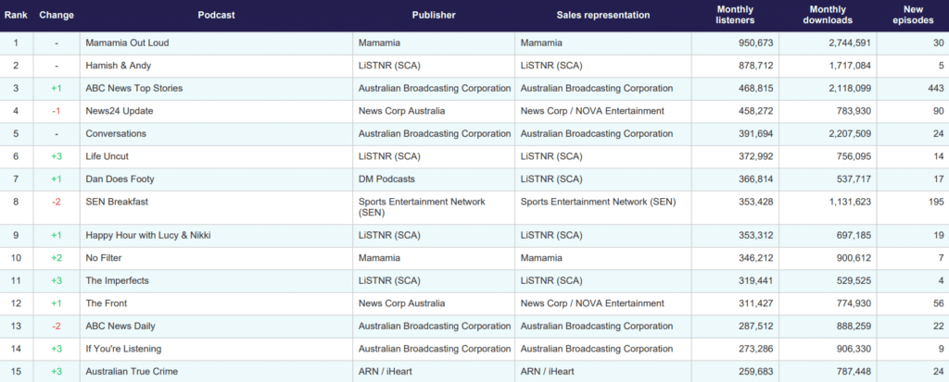Select the Mamamia Out Loud podcast name
Viewport: 949px width, 382px height.
pyautogui.click(x=127, y=43)
